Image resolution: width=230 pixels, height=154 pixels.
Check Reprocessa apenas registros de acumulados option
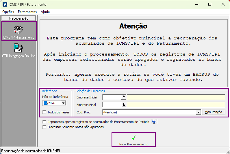tap(44, 122)
